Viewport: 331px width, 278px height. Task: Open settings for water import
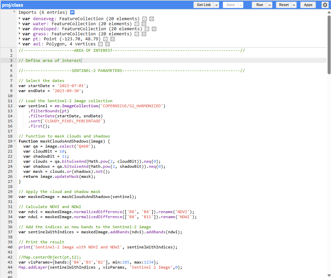[x=137, y=24]
